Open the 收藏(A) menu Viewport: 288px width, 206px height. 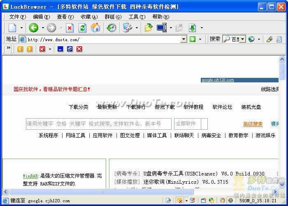point(89,17)
